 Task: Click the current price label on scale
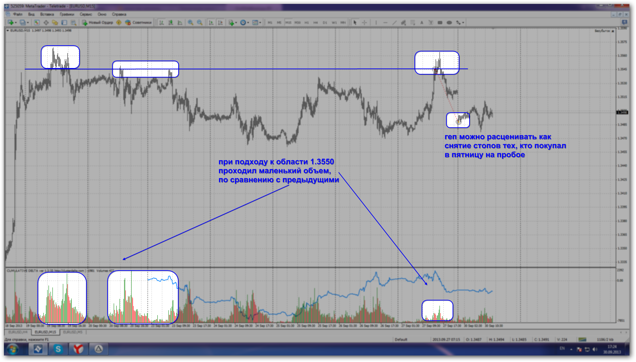[622, 112]
